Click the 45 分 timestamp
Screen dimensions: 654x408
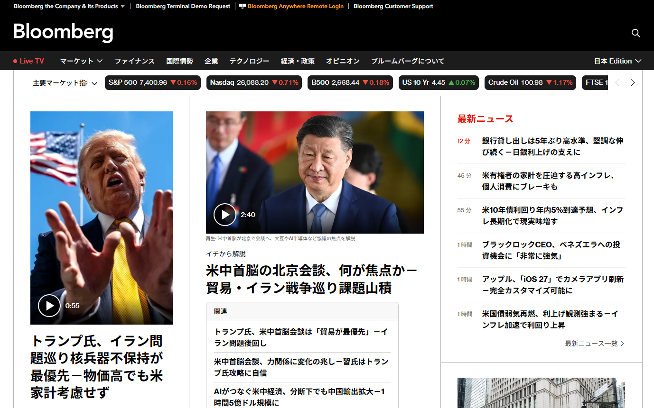(x=465, y=176)
